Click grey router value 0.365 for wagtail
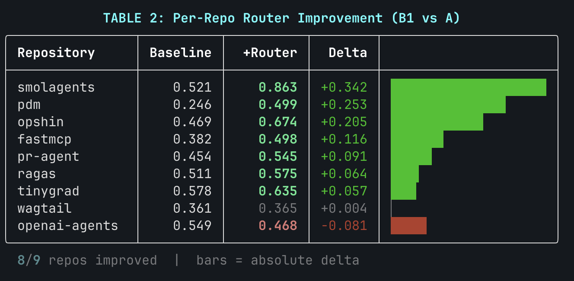Screen dimensions: 574x281 278,208
